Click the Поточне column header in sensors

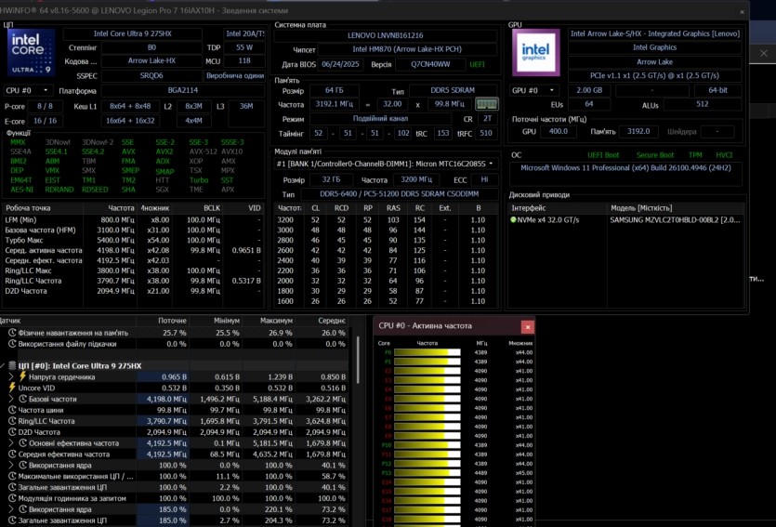click(172, 320)
